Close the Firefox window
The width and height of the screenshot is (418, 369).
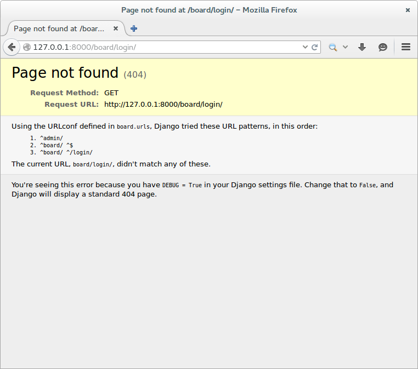click(408, 10)
